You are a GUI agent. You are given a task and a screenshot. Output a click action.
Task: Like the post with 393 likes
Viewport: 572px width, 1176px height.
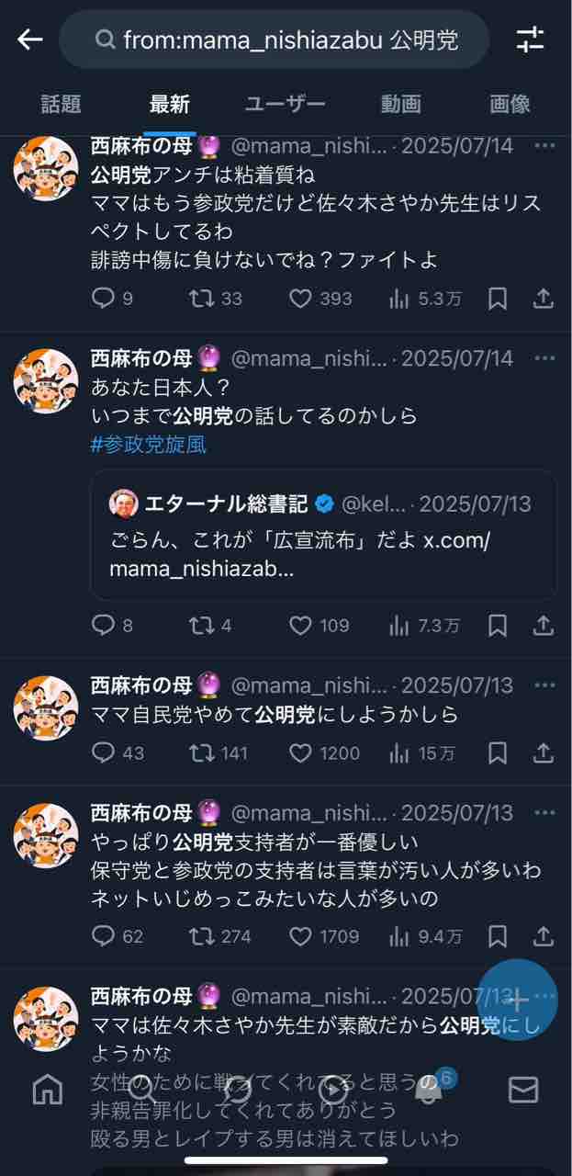click(300, 299)
